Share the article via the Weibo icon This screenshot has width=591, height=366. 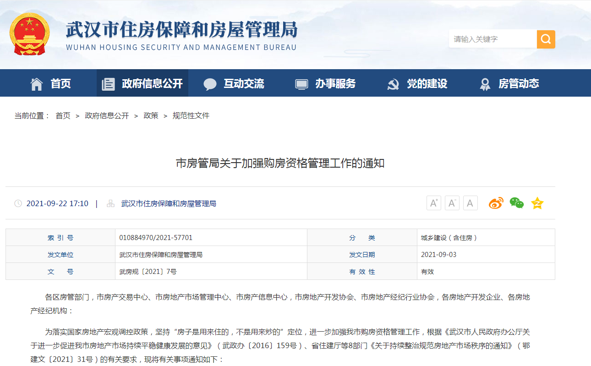496,202
